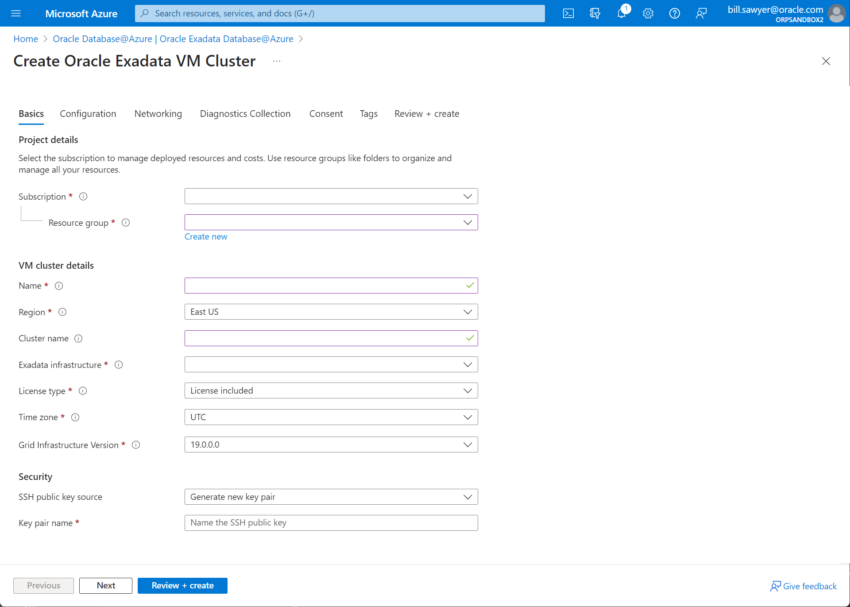The image size is (850, 607).
Task: Click the info tooltip beside Exadata infrastructure
Action: click(x=119, y=365)
